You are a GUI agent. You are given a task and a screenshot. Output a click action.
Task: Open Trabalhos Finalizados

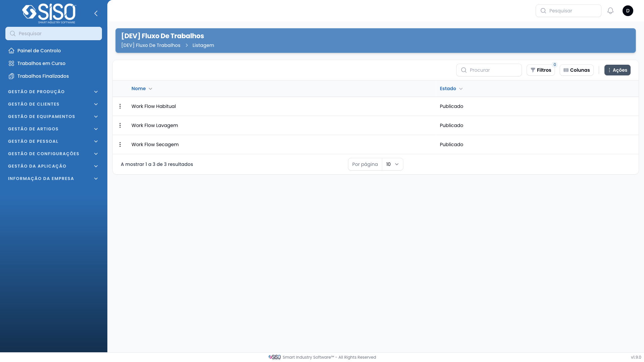43,76
